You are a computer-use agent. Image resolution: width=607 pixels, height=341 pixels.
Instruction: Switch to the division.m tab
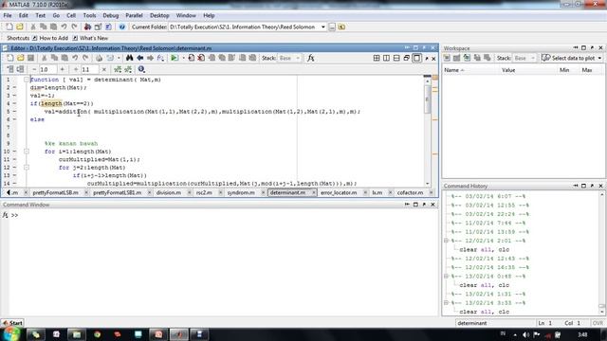tap(169, 192)
